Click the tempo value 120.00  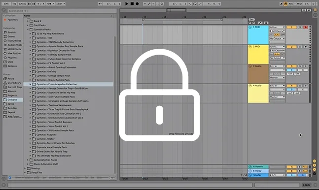pos(22,3)
